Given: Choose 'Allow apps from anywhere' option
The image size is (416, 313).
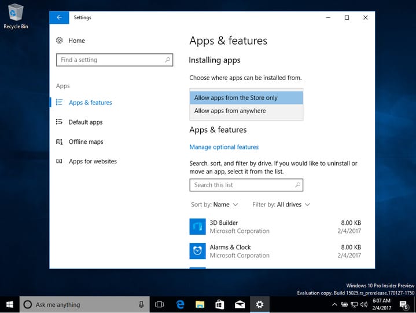Looking at the screenshot, I should (246, 111).
